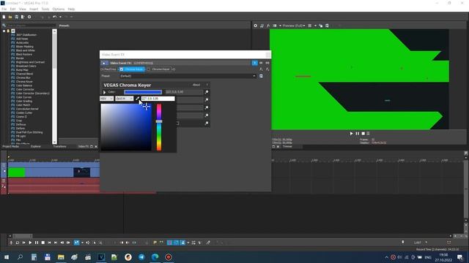Image resolution: width=469 pixels, height=263 pixels.
Task: Click Pause in the timeline transport bar
Action: click(x=37, y=243)
